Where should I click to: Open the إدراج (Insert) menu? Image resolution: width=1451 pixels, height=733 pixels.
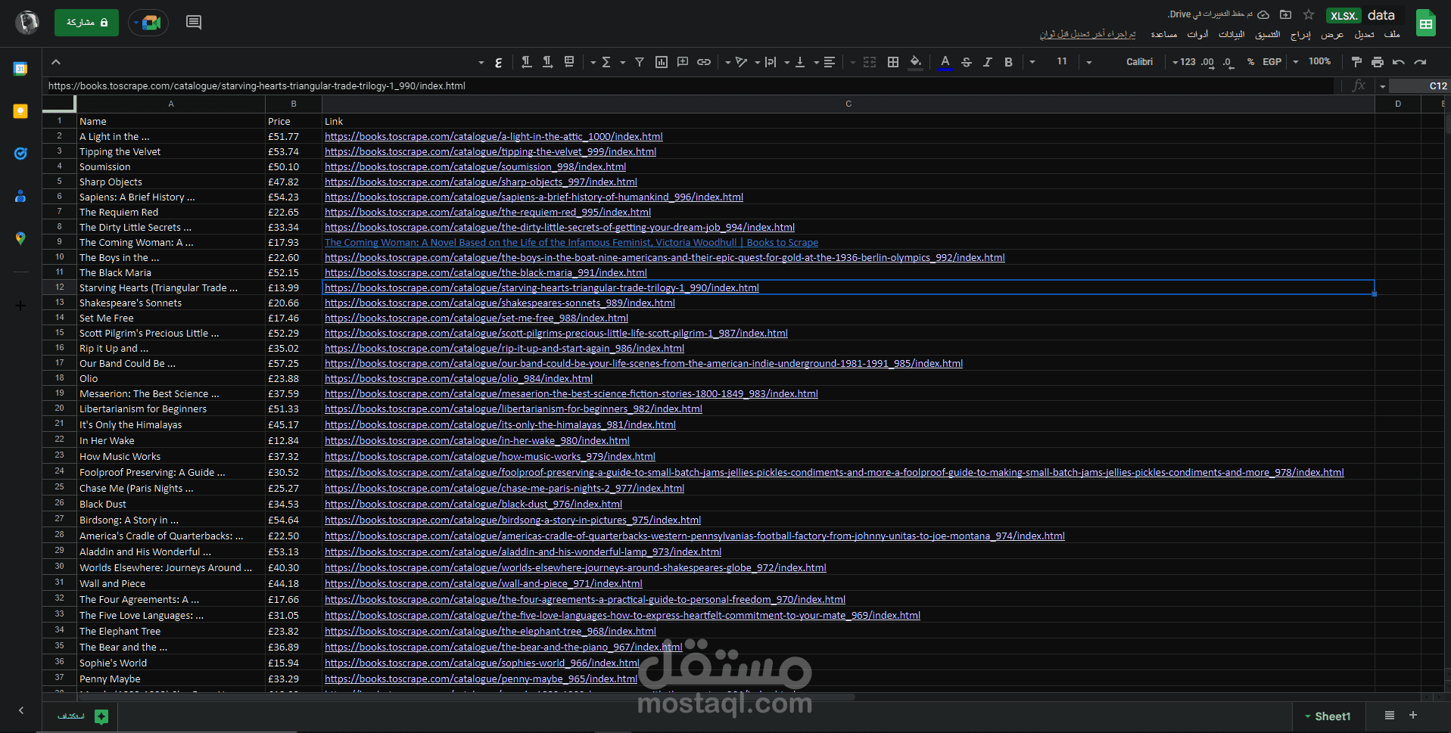click(x=1299, y=34)
